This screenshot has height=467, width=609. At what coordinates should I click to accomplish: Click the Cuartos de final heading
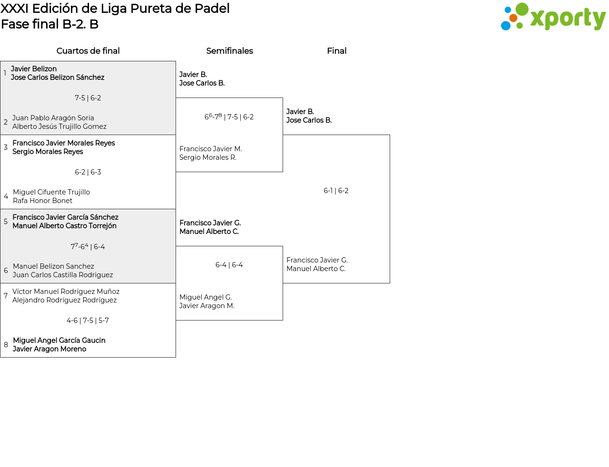(x=88, y=51)
